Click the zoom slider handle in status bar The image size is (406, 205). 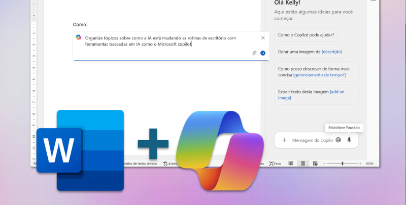click(342, 163)
